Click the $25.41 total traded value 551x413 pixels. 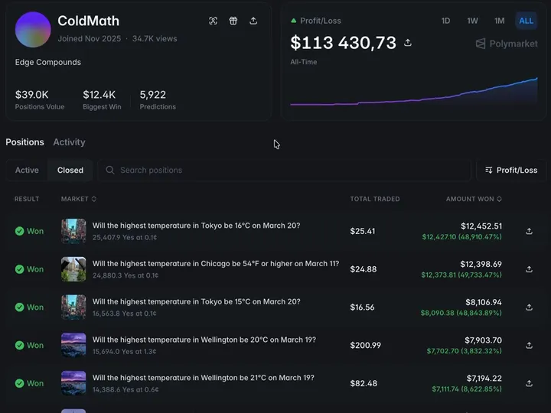coord(362,231)
